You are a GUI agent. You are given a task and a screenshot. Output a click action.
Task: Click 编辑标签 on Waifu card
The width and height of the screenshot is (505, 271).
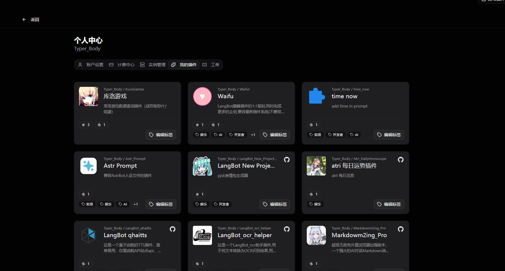tap(275, 135)
